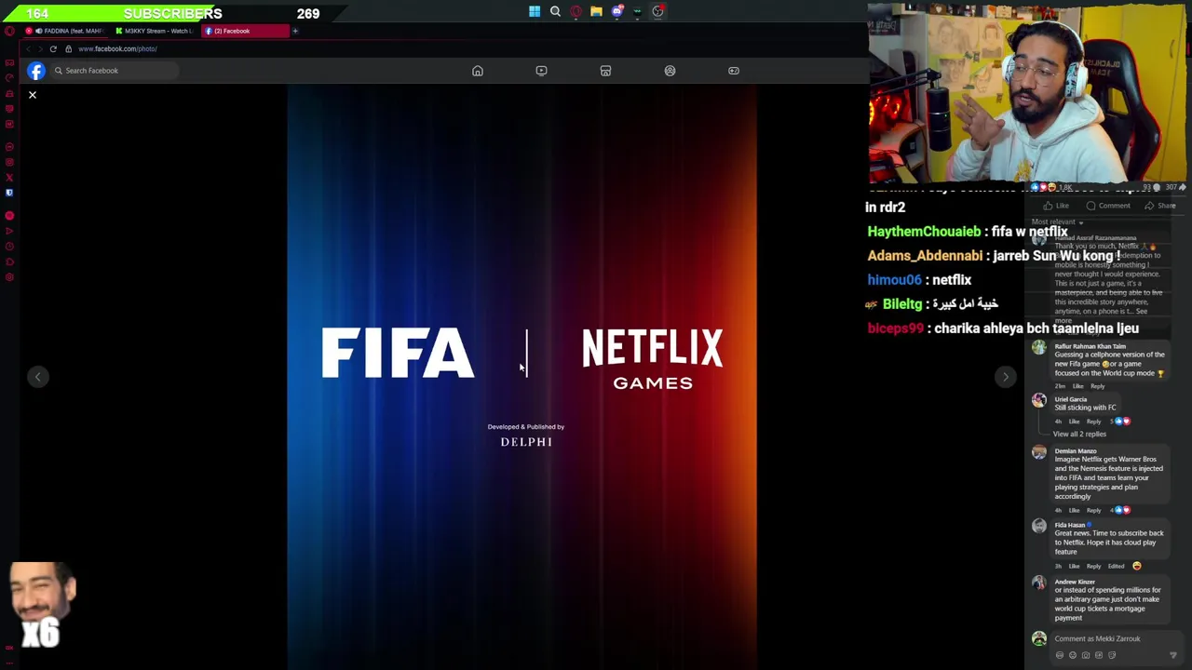Reply to Fida Hasan's comment
Image resolution: width=1192 pixels, height=670 pixels.
coord(1093,566)
